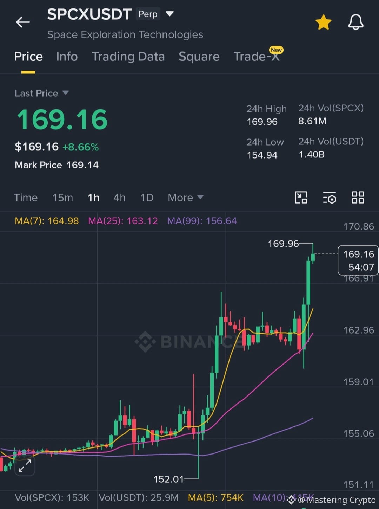
Task: Select the Price tab
Action: [28, 57]
